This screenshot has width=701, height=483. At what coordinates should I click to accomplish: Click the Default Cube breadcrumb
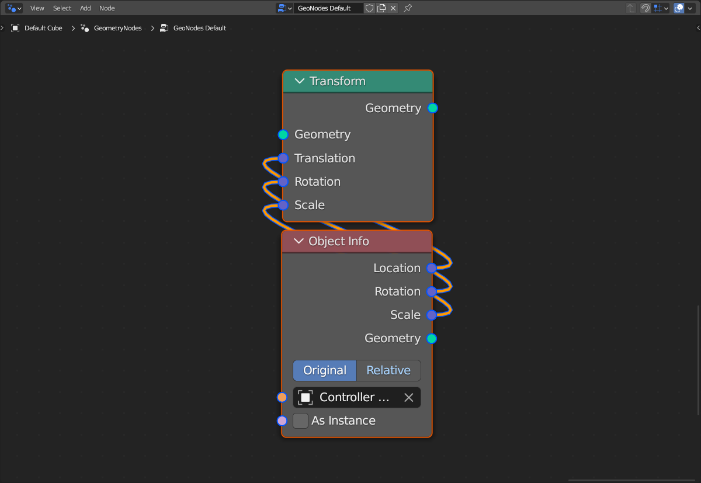(43, 28)
